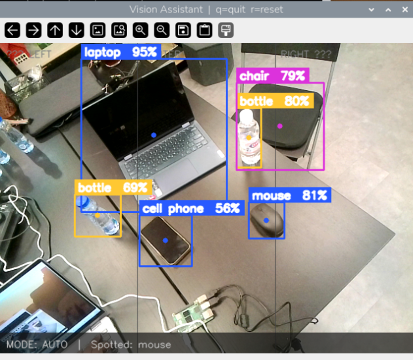Click the 'bottle 69%' detection label

(x=113, y=187)
